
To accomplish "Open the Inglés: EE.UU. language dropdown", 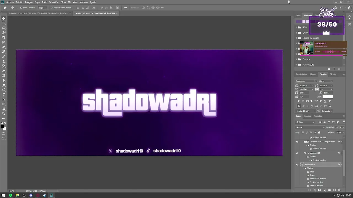I will coord(306,111).
